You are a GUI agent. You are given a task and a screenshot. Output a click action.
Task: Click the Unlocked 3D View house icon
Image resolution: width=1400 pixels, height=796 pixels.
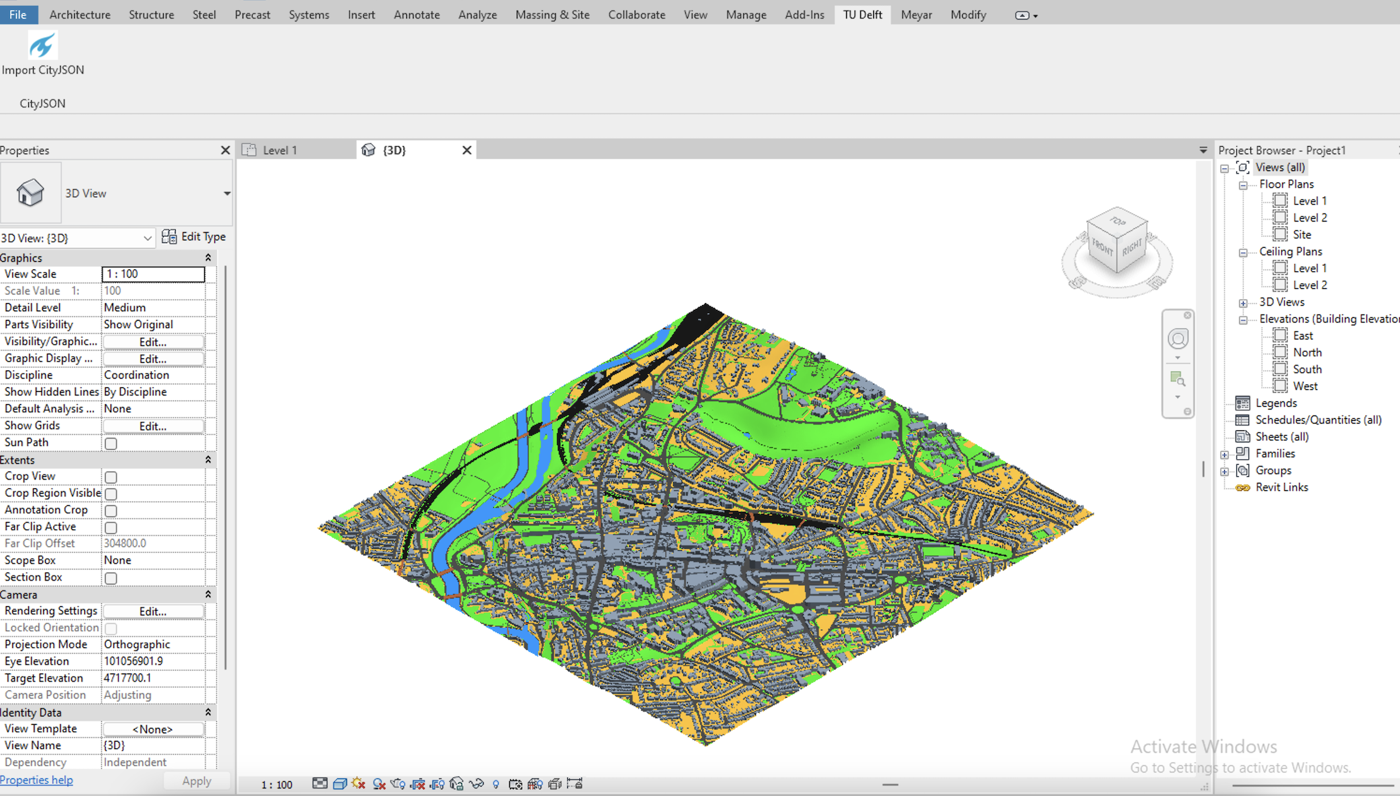(457, 784)
